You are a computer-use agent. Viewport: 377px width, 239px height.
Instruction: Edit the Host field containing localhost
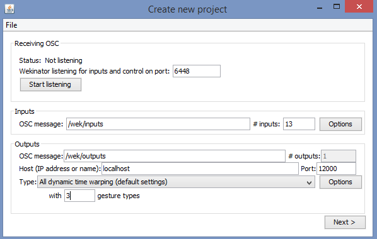[x=200, y=169]
